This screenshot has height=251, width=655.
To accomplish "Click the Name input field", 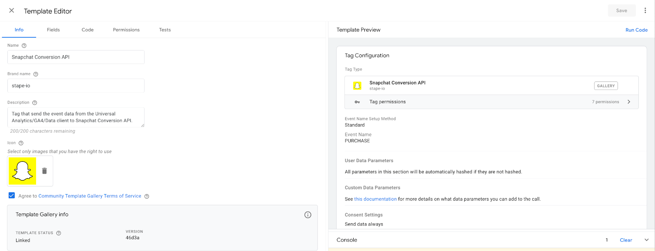I will tap(76, 57).
